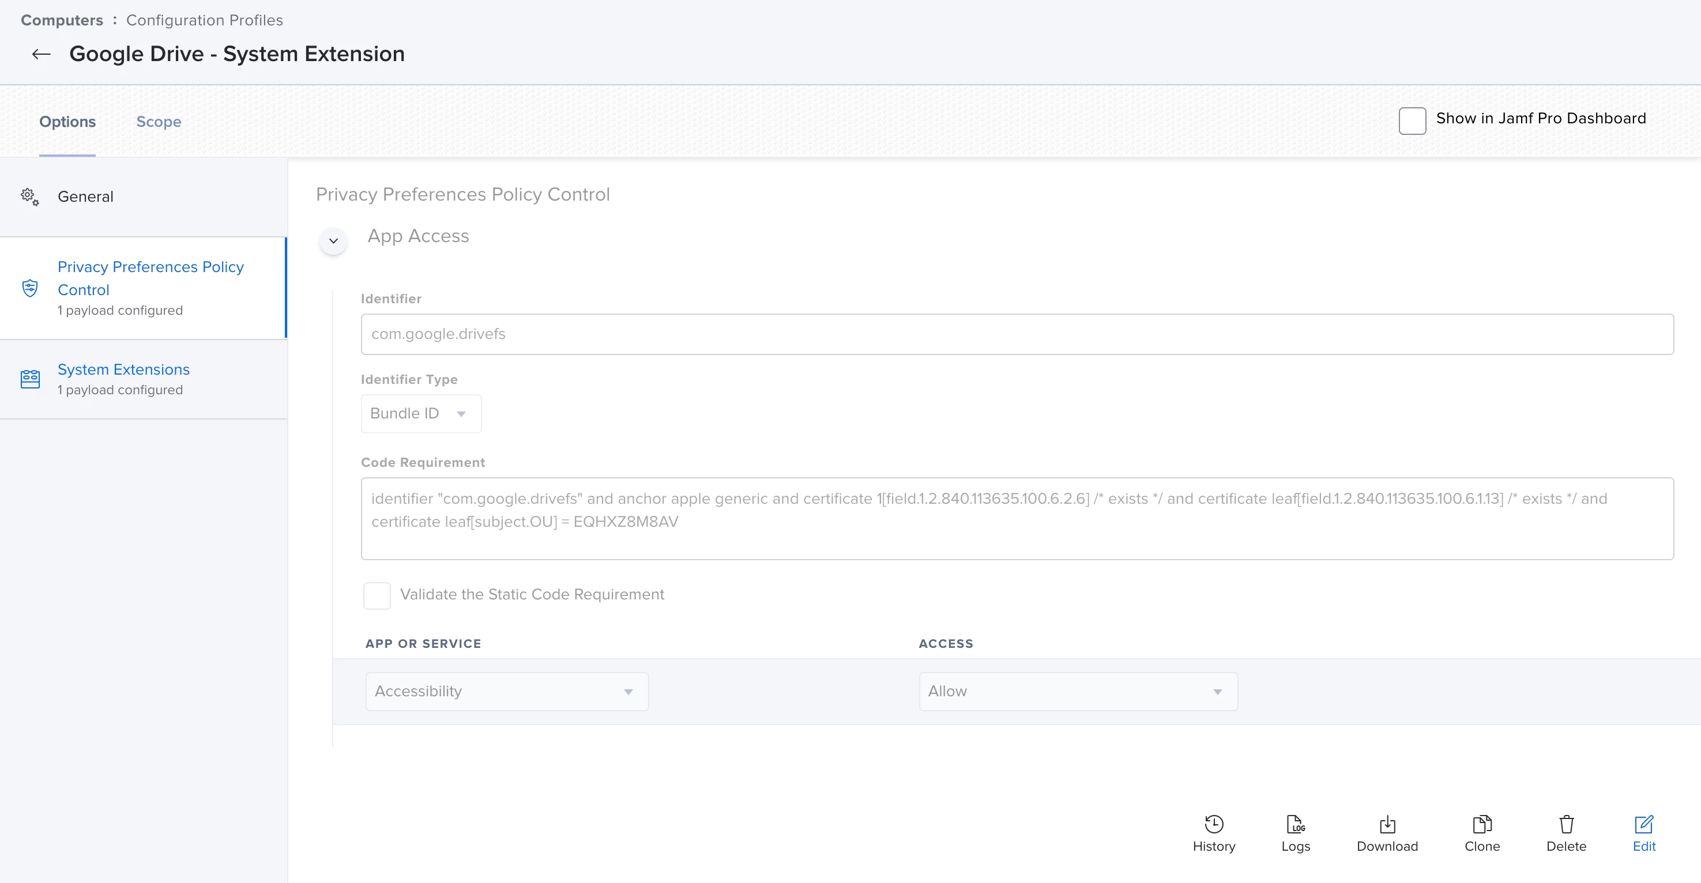The width and height of the screenshot is (1701, 883).
Task: Open the Allow access dropdown
Action: pos(1078,692)
